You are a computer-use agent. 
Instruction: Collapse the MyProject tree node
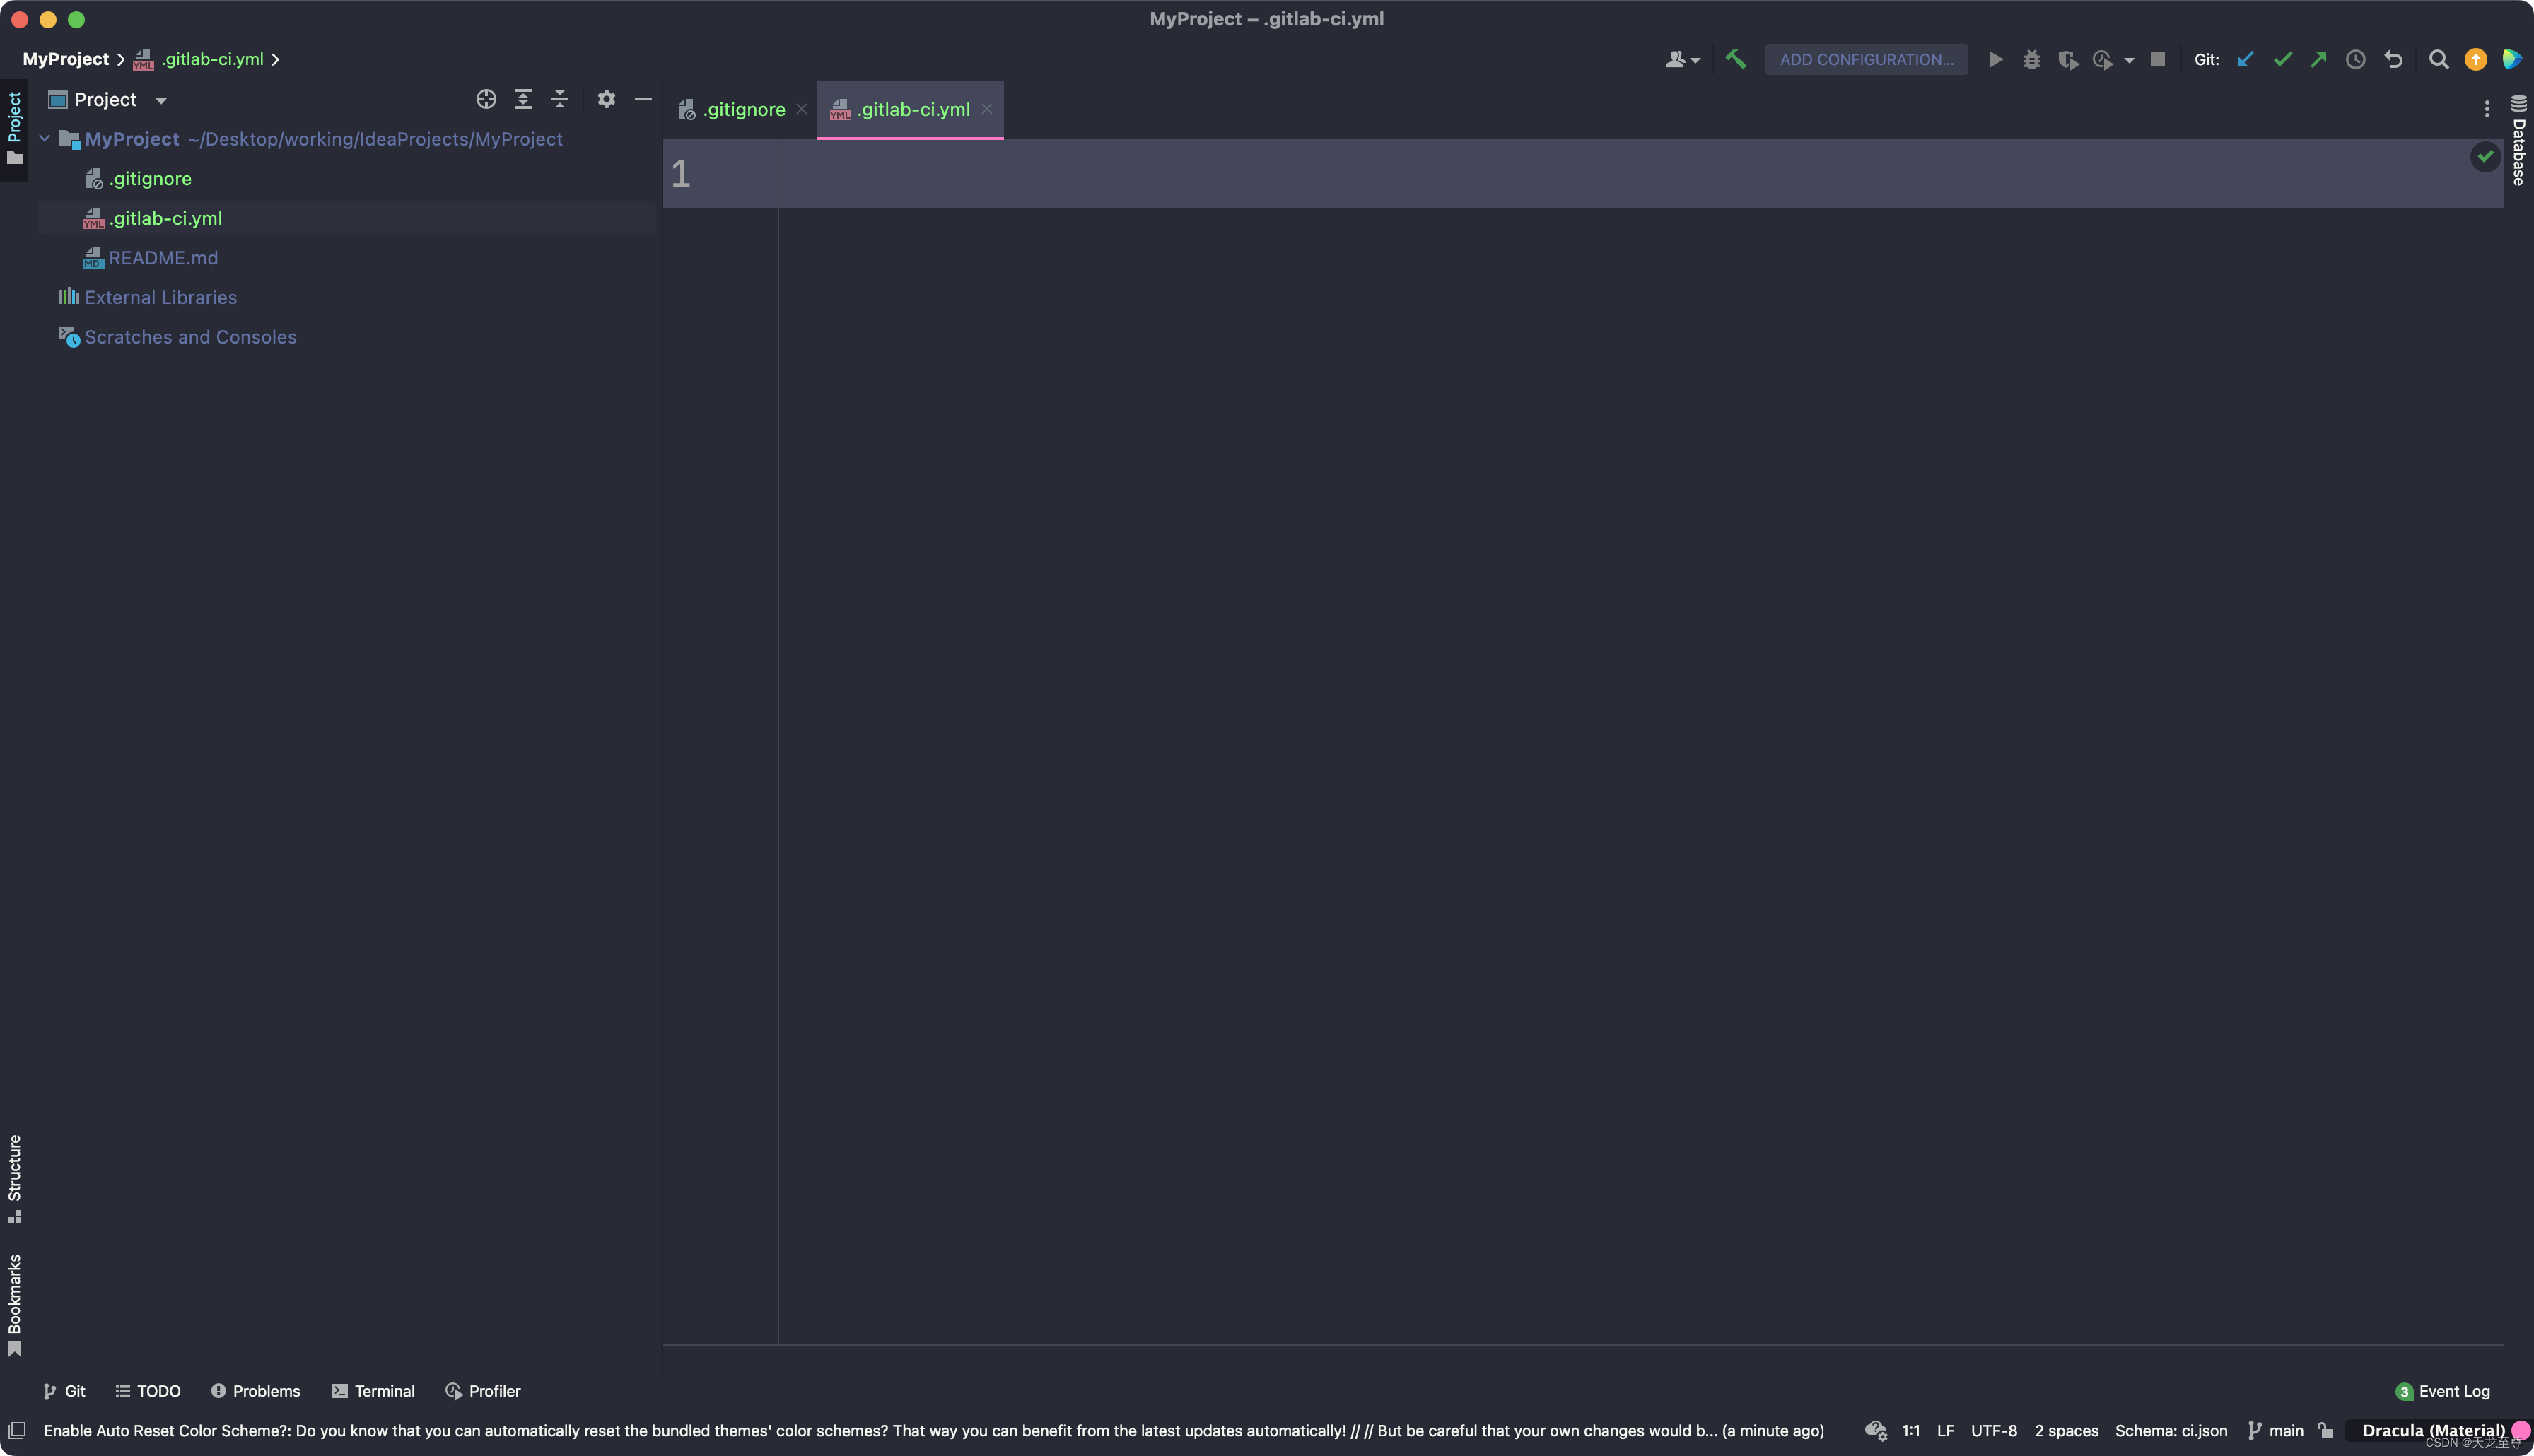tap(45, 139)
